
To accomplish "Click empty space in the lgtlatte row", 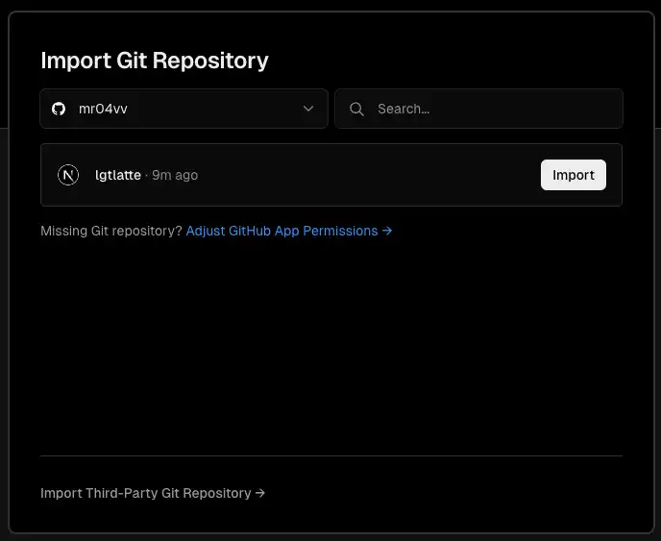I will point(365,175).
